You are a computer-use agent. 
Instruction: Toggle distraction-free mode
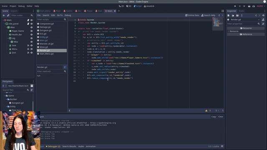223,11
